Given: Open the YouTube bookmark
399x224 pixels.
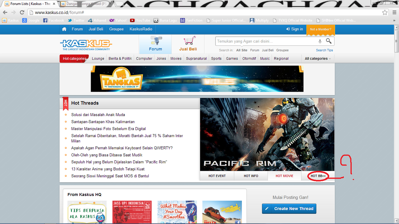Looking at the screenshot, I should coord(140,20).
